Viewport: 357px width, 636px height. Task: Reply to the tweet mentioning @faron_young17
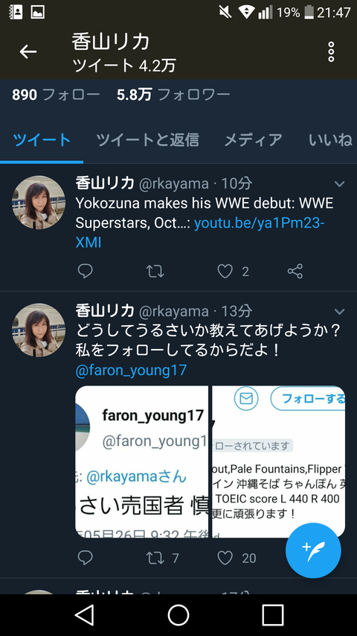[85, 558]
